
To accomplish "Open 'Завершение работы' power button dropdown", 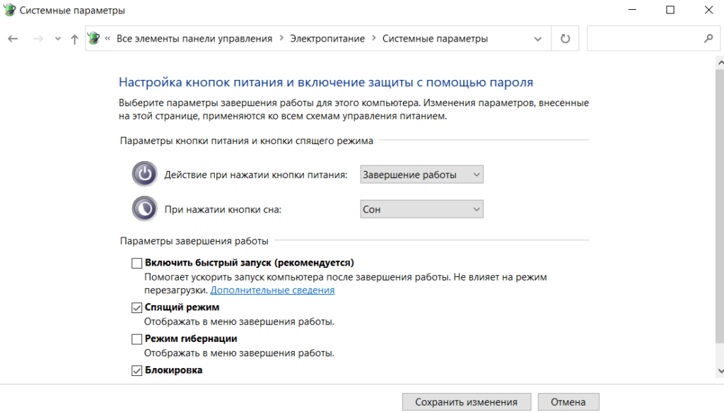I will tap(421, 175).
